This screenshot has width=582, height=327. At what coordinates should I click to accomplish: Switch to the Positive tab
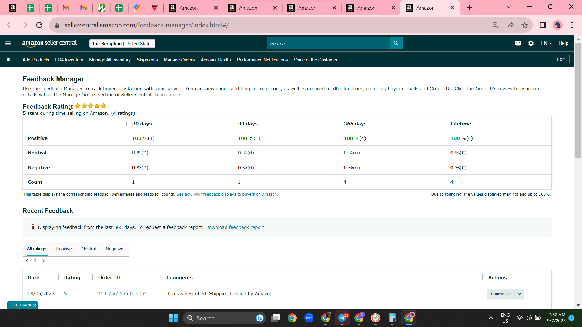(64, 249)
